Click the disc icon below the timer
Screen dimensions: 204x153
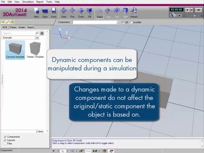pyautogui.click(x=173, y=15)
